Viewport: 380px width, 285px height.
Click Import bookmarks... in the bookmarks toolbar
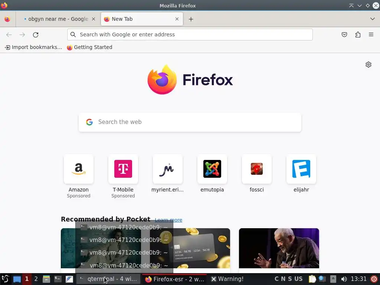pos(33,47)
